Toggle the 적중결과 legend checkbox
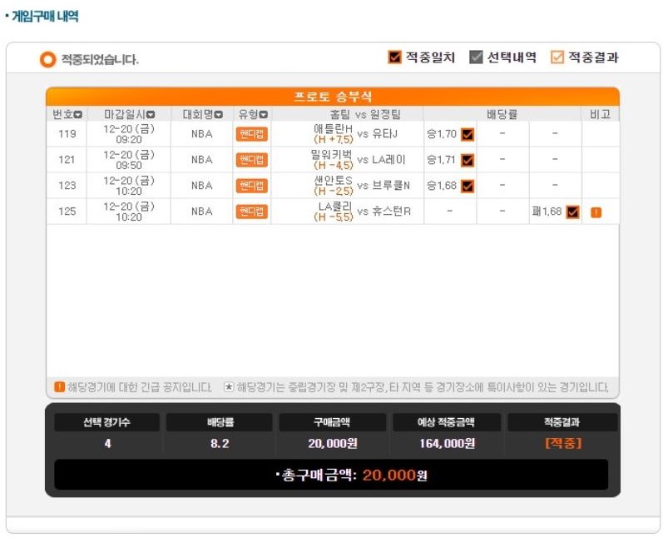Screen dimensions: 663x538 coord(557,57)
